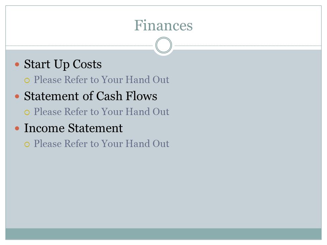Select the Income Statement heading text
The image size is (327, 245).
point(74,128)
